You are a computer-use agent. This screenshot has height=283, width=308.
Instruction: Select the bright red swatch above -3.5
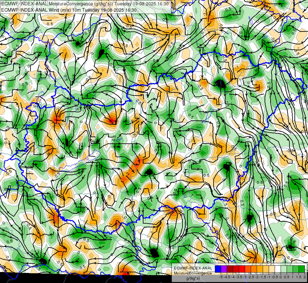pyautogui.click(x=242, y=269)
